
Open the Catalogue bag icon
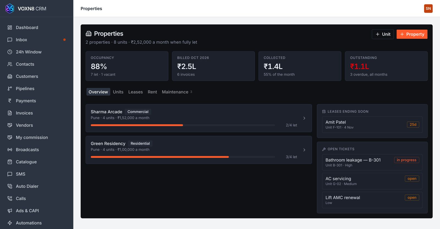[x=10, y=162]
